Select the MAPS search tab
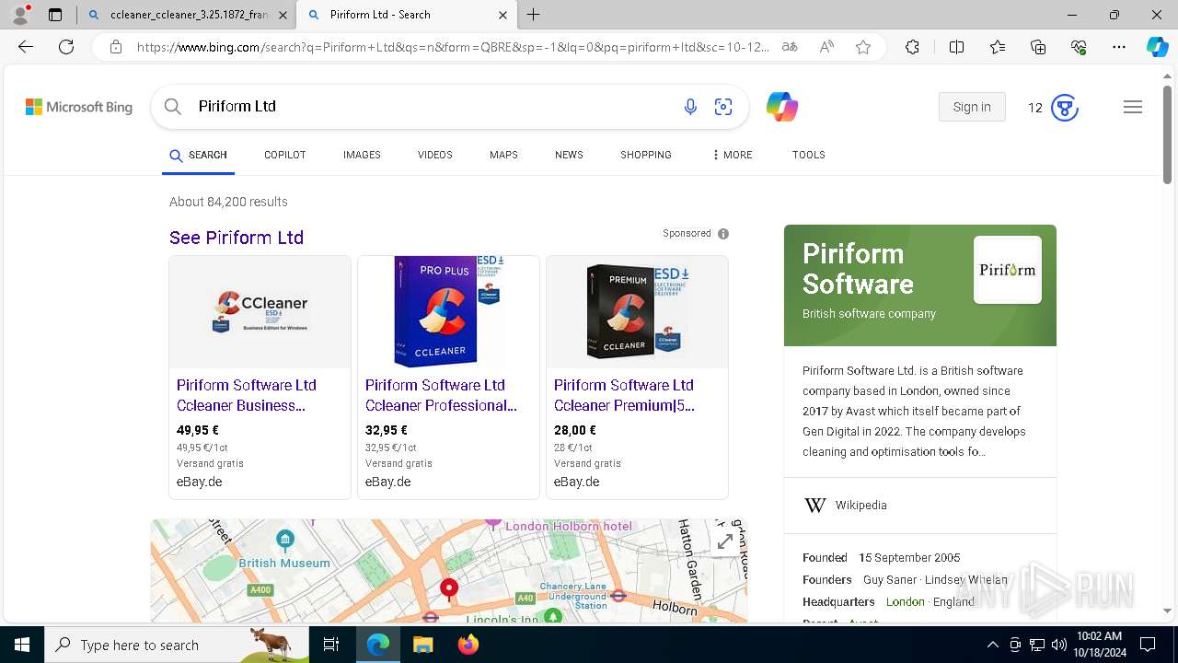Image resolution: width=1178 pixels, height=663 pixels. pos(503,155)
